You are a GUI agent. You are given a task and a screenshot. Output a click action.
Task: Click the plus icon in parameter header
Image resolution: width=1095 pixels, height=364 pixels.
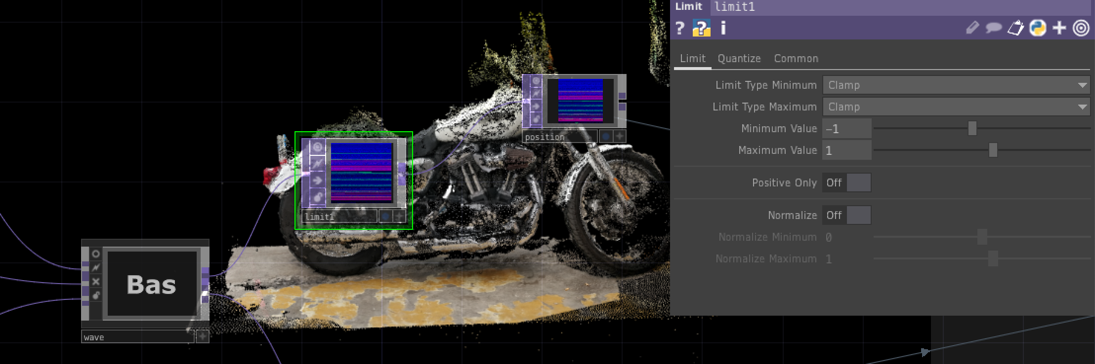1059,28
